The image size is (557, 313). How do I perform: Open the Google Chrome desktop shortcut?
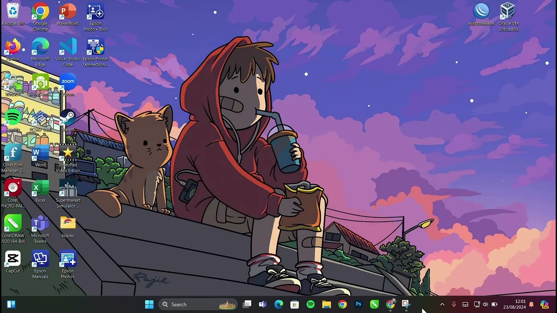pyautogui.click(x=40, y=17)
